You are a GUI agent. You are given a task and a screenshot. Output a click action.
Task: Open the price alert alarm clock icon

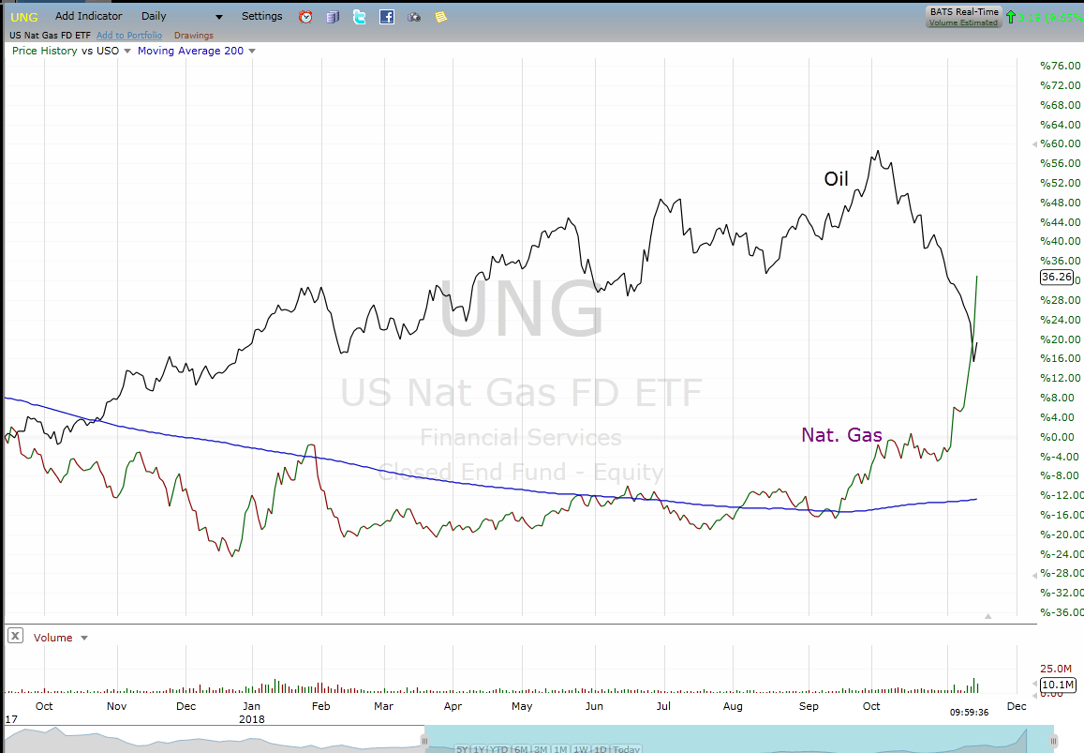[305, 17]
